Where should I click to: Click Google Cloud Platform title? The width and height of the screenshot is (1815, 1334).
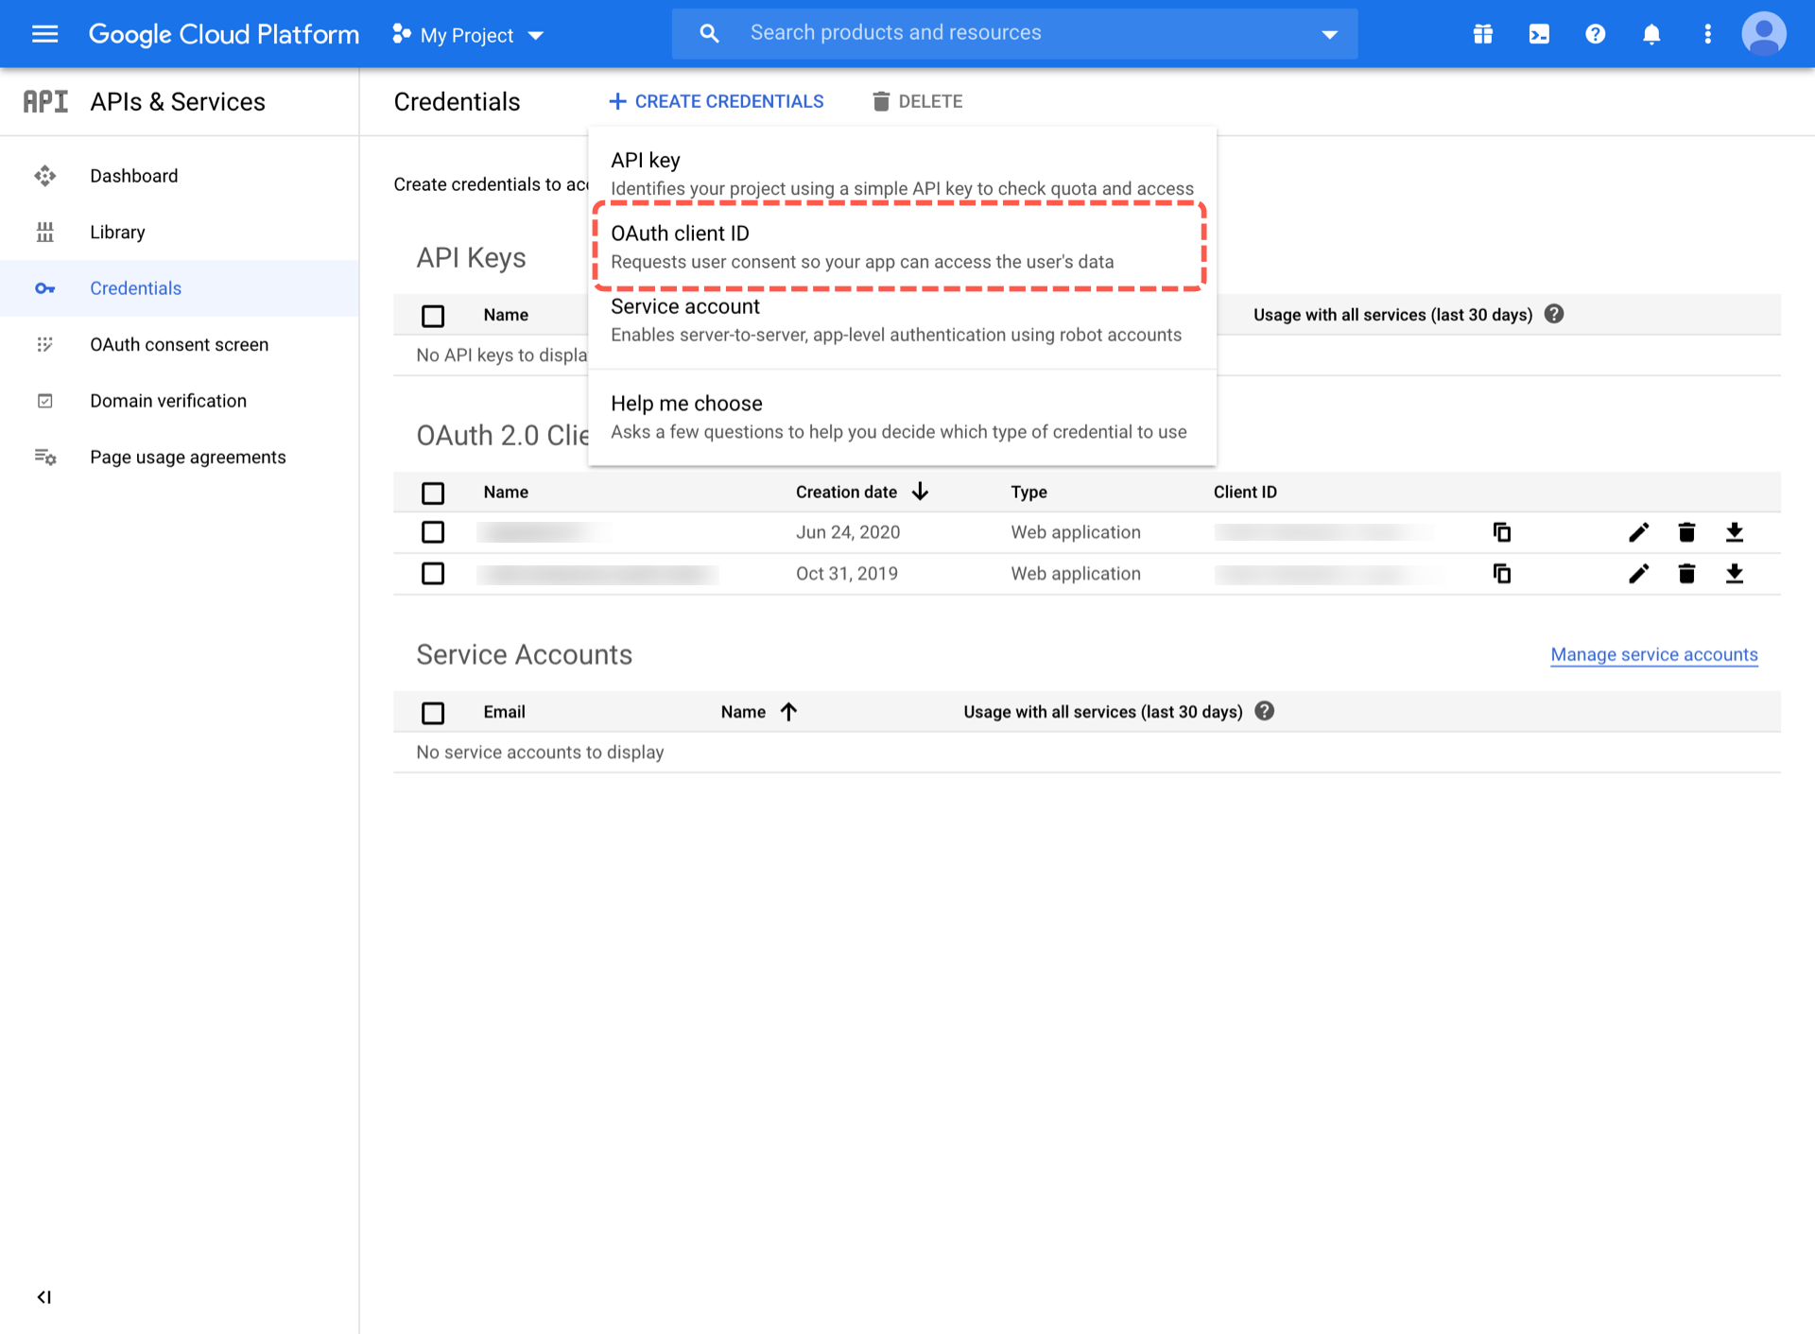click(224, 34)
